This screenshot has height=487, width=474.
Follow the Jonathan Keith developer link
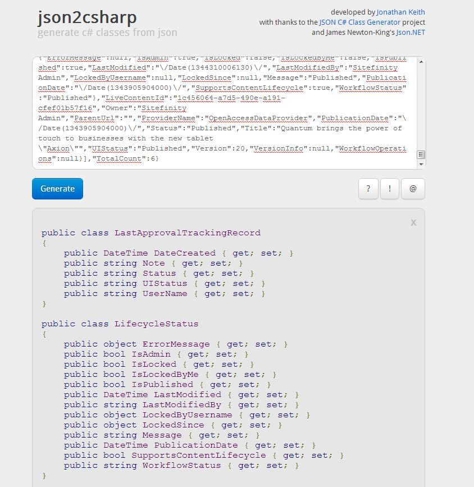tap(400, 12)
